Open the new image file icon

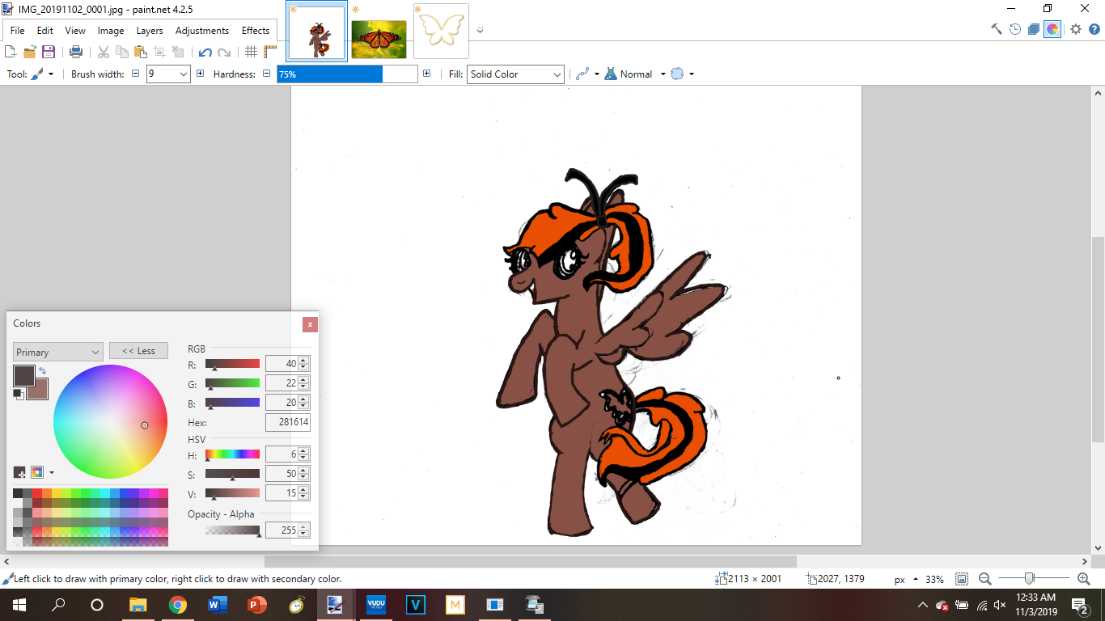[x=11, y=52]
